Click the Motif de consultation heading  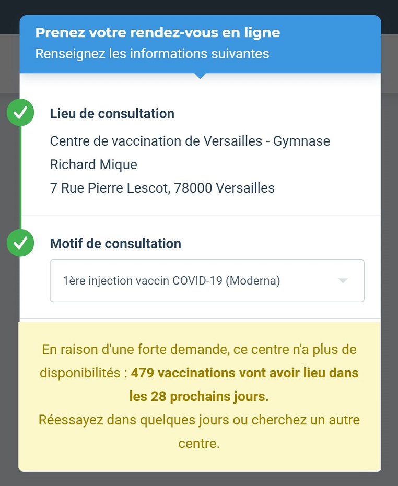pos(115,244)
